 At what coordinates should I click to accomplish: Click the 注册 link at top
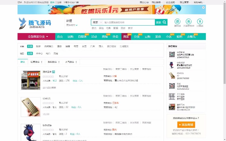(59, 2)
